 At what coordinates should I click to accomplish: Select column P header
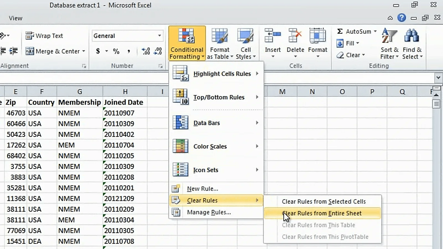click(x=372, y=92)
